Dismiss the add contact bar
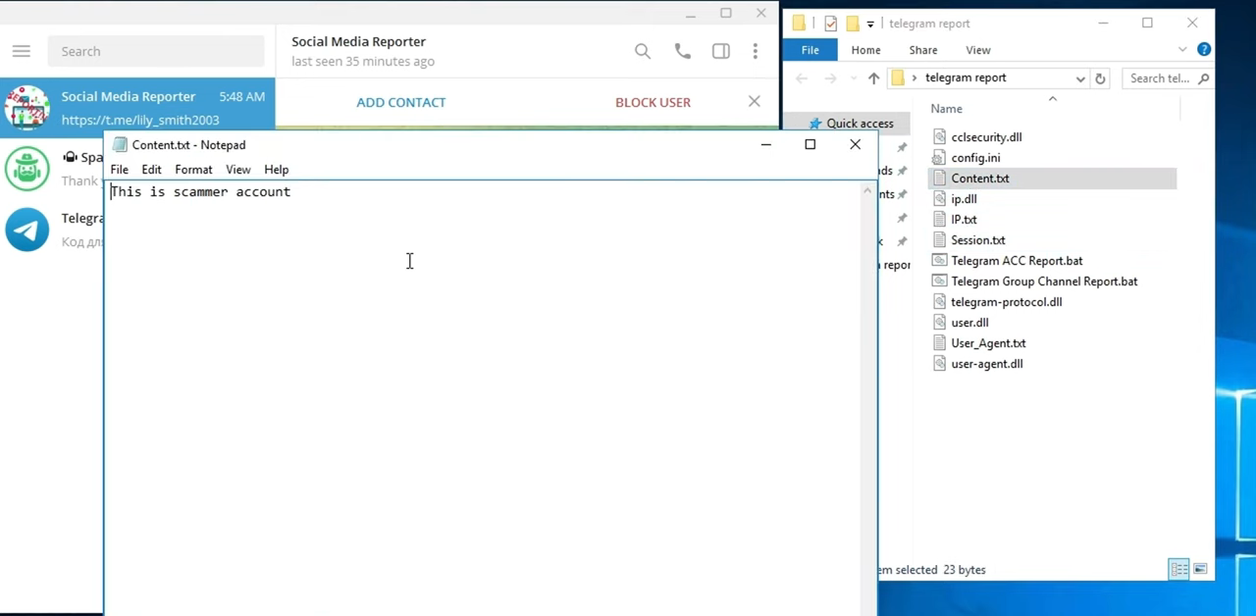1256x616 pixels. click(754, 101)
